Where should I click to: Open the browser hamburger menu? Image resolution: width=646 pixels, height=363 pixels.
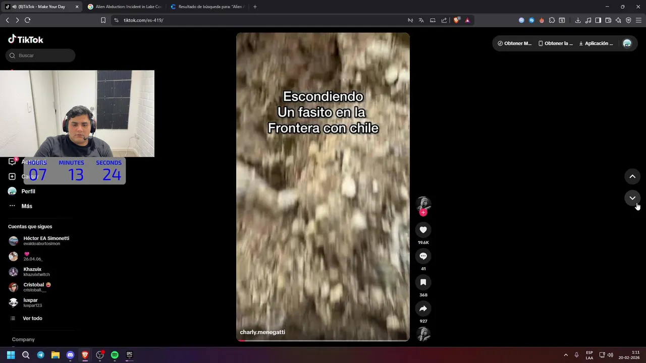(x=638, y=20)
